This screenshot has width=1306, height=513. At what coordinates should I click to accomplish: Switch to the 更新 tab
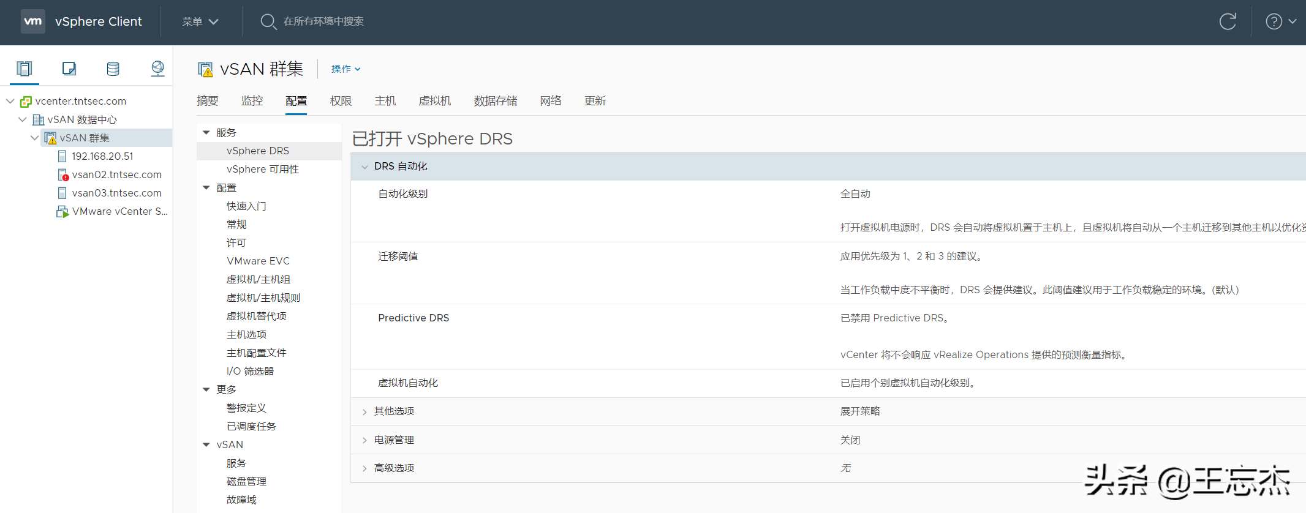point(595,101)
